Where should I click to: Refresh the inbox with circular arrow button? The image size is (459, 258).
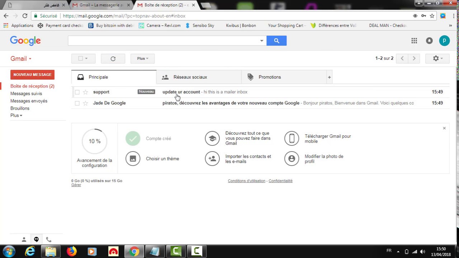113,58
